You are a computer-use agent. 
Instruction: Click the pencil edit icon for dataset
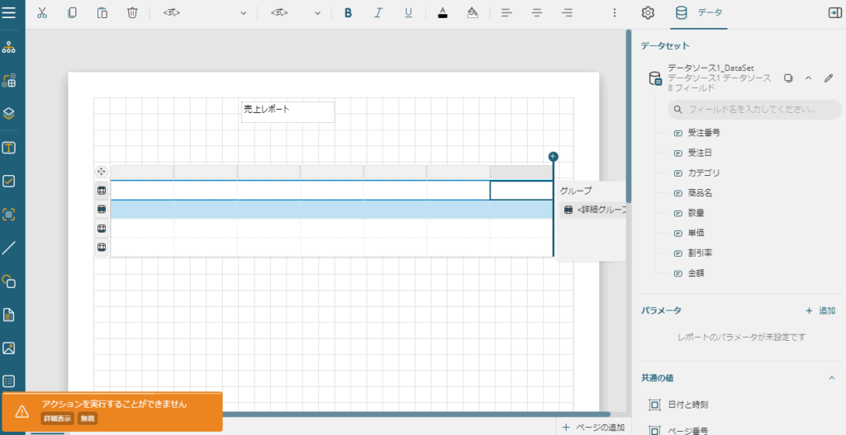point(829,78)
